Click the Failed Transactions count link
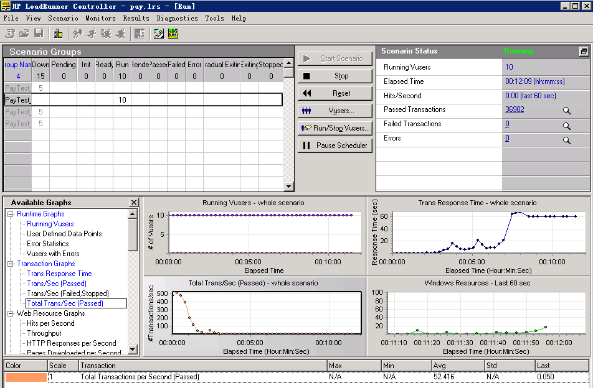Viewport: 593px width, 388px height. 507,124
